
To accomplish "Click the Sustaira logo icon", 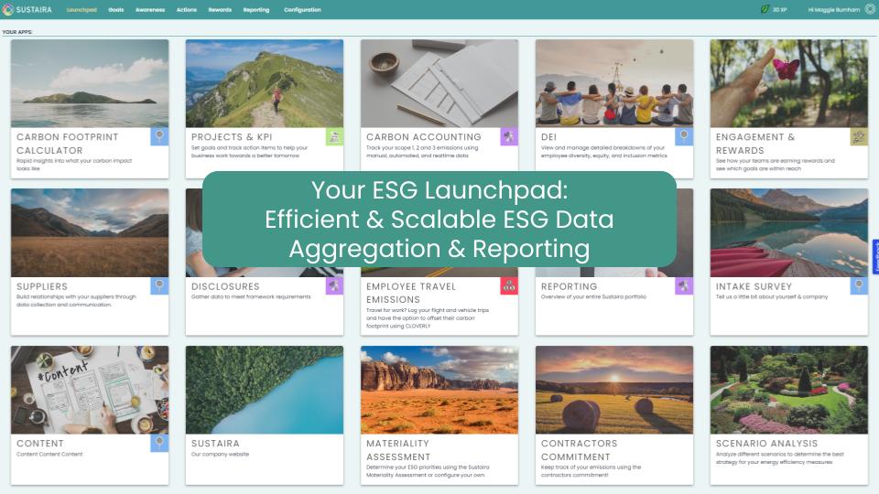I will [x=8, y=9].
